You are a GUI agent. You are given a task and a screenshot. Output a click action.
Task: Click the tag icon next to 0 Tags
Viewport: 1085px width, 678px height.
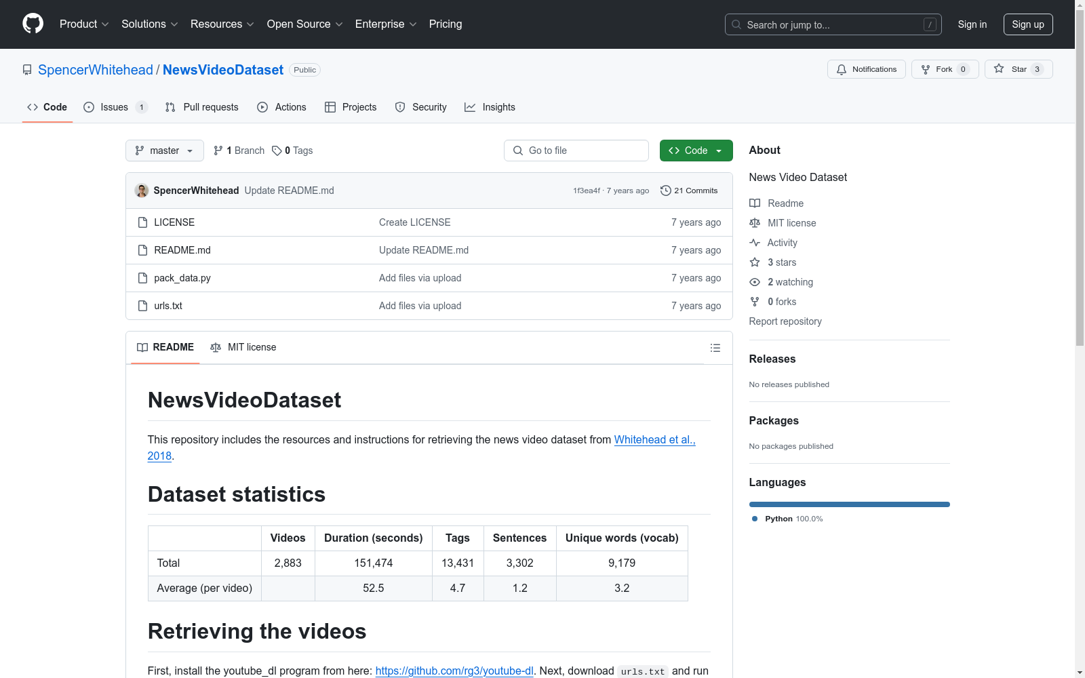tap(277, 151)
